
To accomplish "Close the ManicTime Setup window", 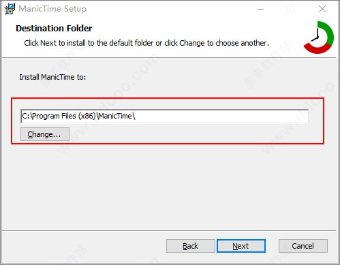I will click(x=322, y=9).
